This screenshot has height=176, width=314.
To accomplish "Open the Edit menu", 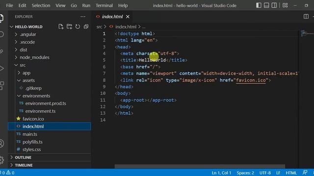I will tap(22, 5).
